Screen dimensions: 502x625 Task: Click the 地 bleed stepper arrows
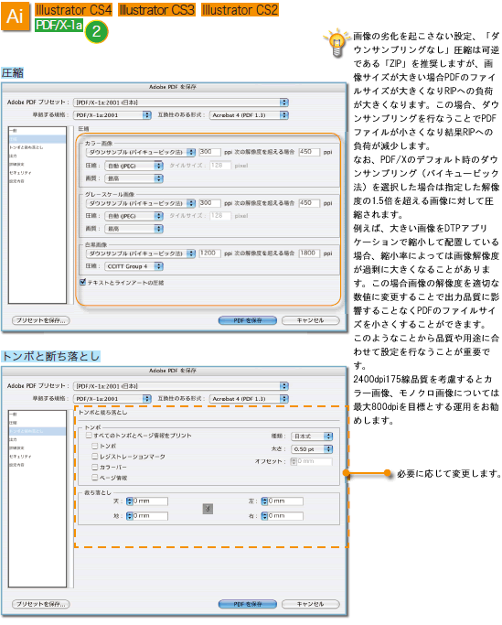coord(129,516)
